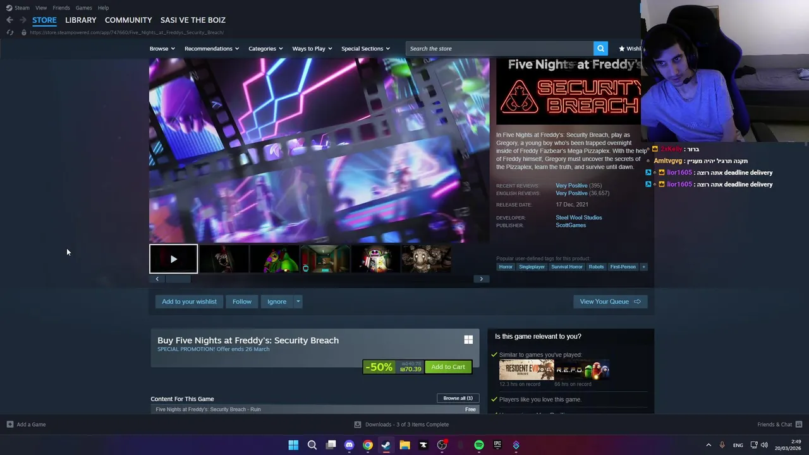Select the Robots tag
This screenshot has height=455, width=809.
coord(596,267)
